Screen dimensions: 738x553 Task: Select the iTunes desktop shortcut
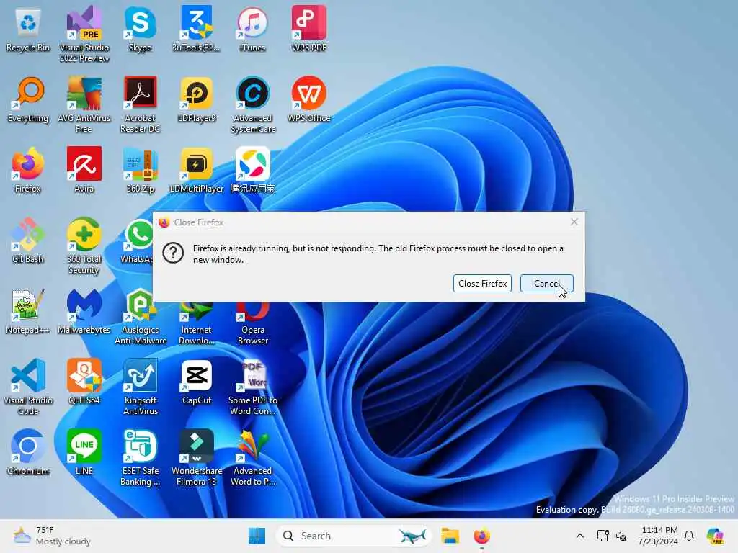(253, 30)
